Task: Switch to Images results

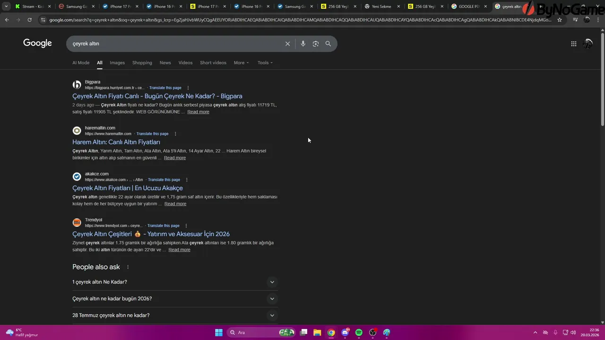Action: [117, 63]
